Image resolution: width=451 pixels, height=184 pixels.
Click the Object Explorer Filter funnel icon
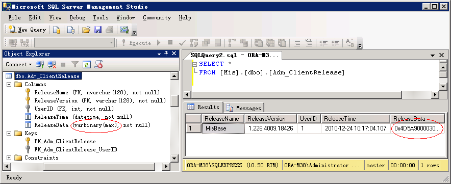point(75,64)
